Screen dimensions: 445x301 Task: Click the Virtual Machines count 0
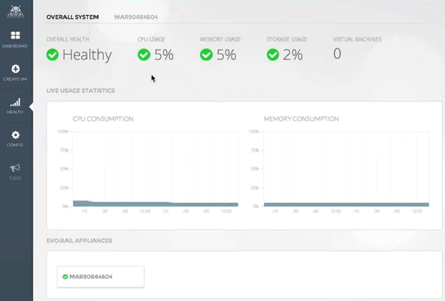click(337, 54)
